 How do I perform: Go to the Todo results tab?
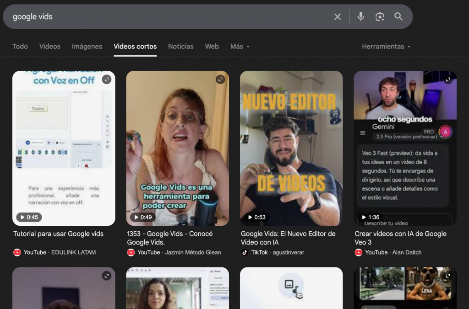[20, 47]
